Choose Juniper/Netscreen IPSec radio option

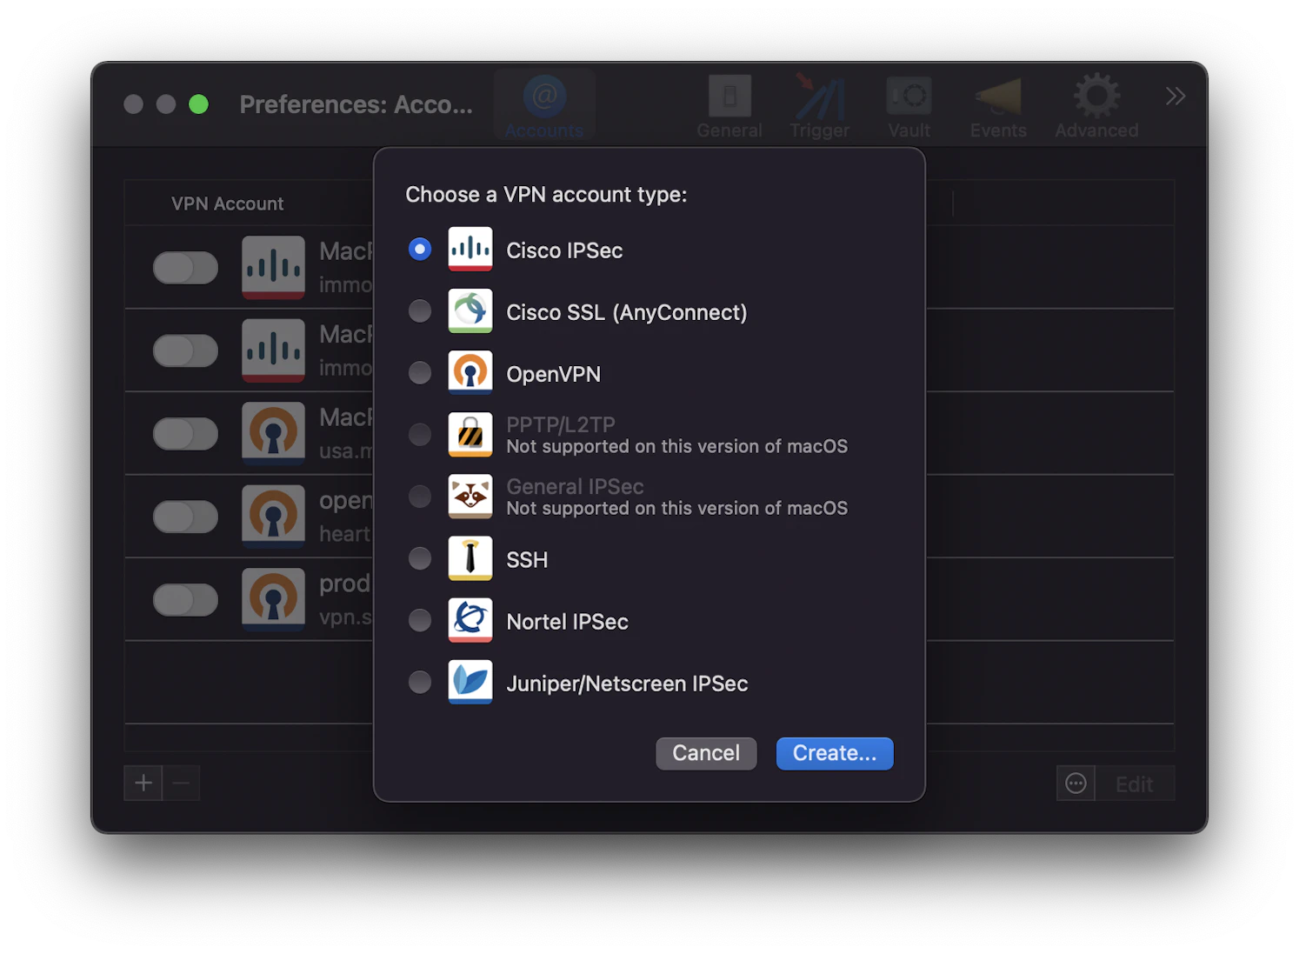pyautogui.click(x=420, y=683)
